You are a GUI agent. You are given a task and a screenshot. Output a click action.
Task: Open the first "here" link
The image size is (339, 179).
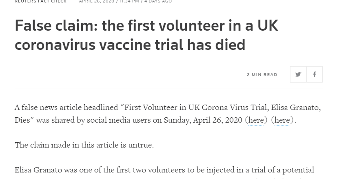pos(256,120)
